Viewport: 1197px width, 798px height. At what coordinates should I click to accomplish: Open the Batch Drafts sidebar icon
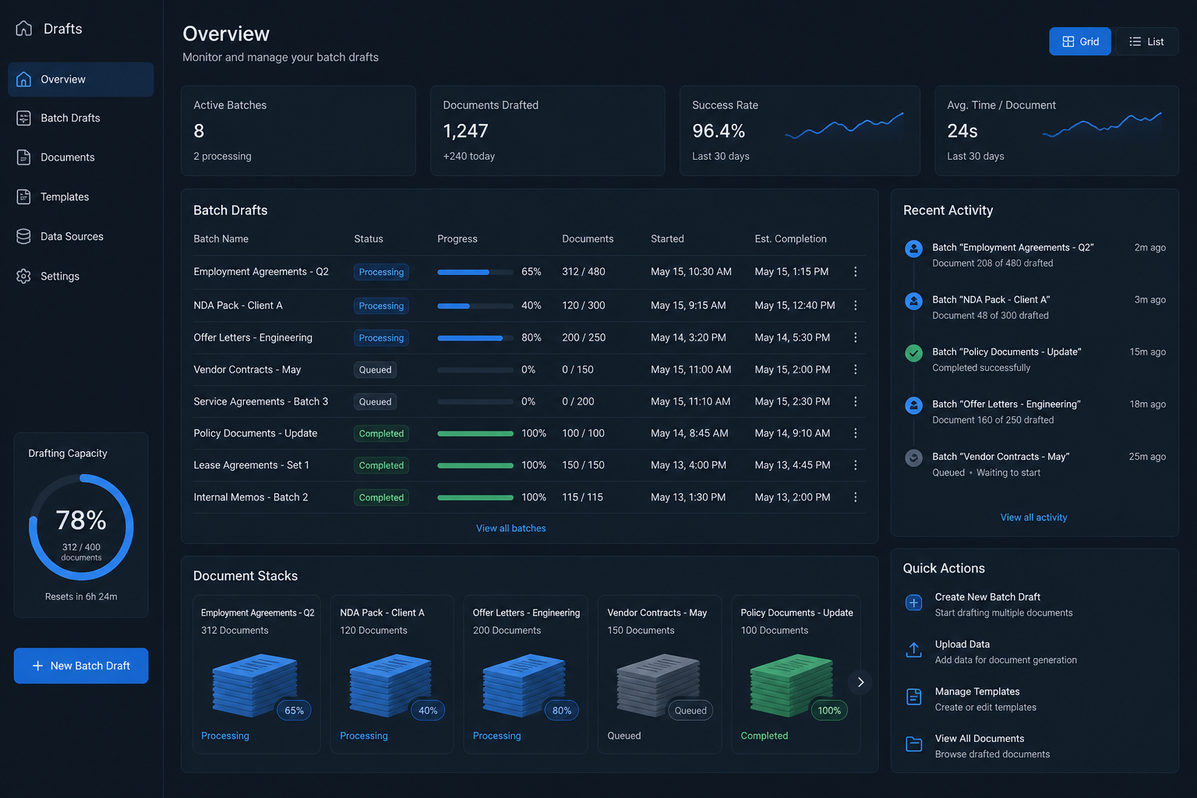click(x=24, y=118)
